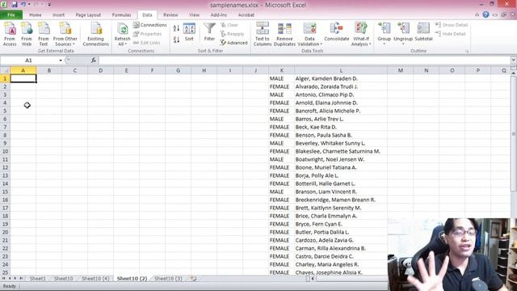Click Text to Columns
This screenshot has width=517, height=291.
coord(263,34)
